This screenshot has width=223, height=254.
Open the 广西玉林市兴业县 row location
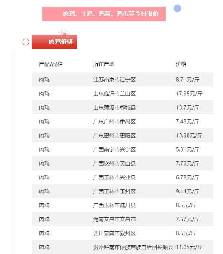pyautogui.click(x=114, y=177)
